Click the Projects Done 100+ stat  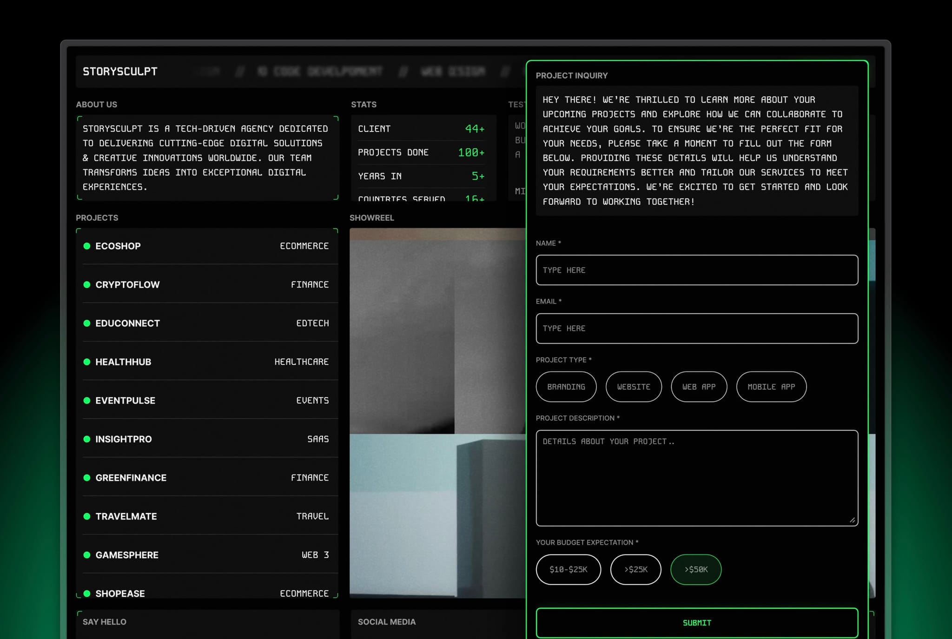(x=422, y=152)
